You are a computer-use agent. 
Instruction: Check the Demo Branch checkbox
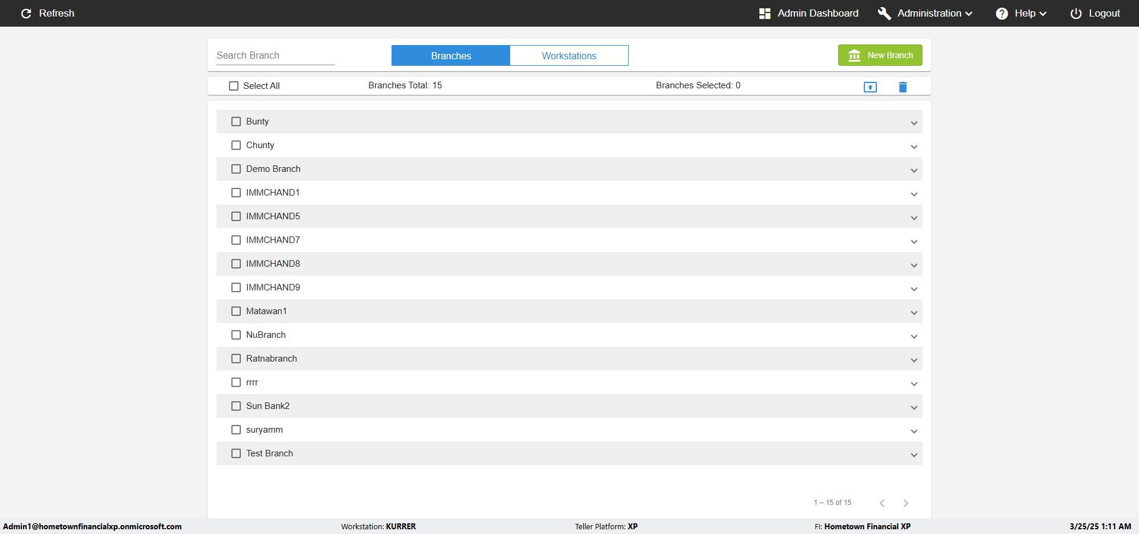[236, 169]
